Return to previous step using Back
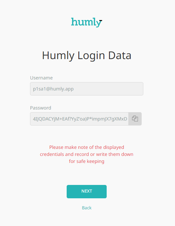Screen dimensions: 175x226 click(86, 208)
